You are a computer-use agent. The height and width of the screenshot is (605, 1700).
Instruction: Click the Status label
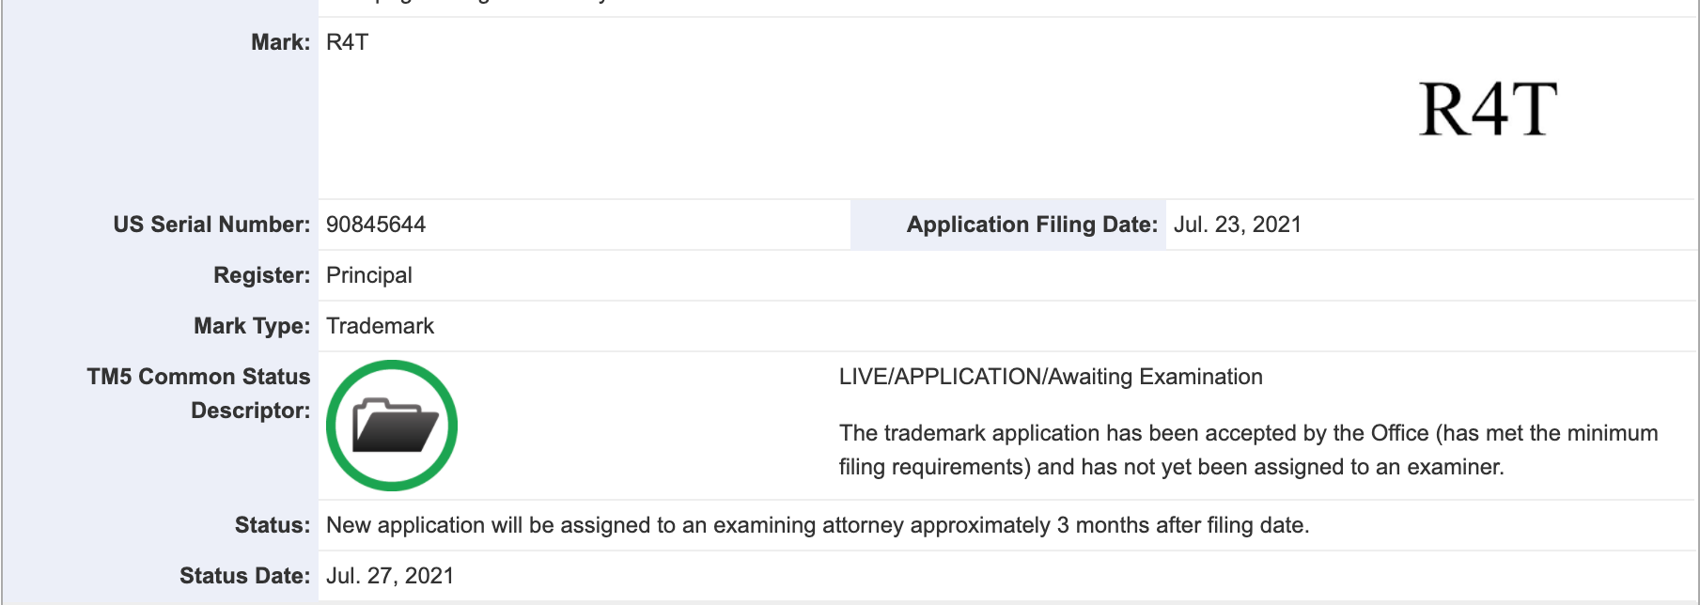[273, 525]
